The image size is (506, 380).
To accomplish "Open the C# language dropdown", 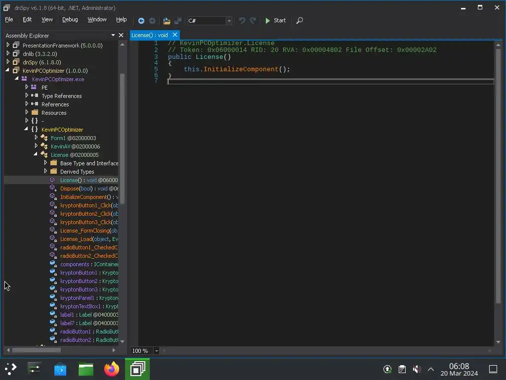I will 229,21.
